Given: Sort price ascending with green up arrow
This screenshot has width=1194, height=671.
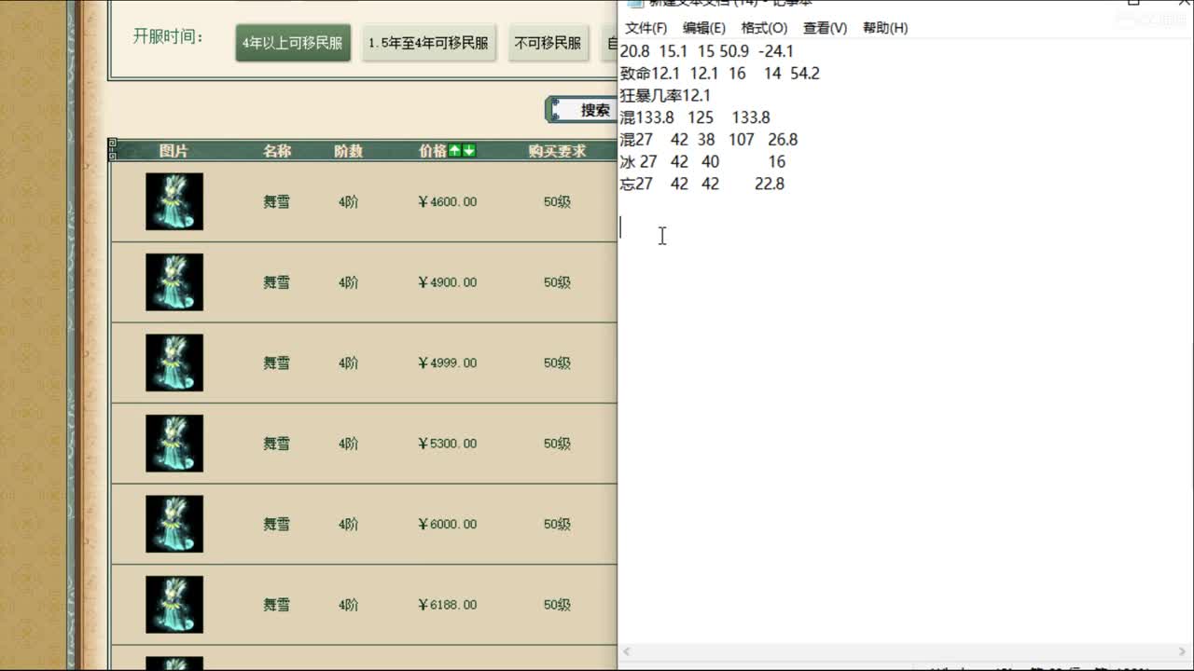Looking at the screenshot, I should pyautogui.click(x=455, y=150).
